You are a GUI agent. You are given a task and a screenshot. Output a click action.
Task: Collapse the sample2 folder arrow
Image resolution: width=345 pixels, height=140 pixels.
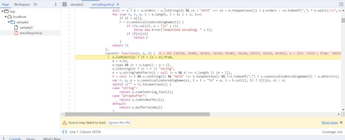tap(9, 22)
